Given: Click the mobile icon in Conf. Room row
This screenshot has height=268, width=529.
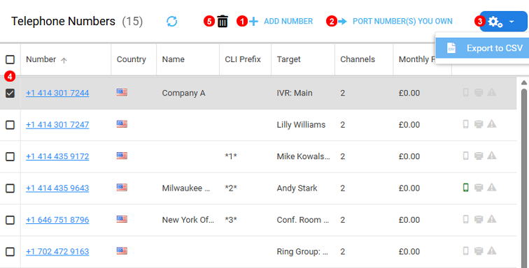Looking at the screenshot, I should coord(465,219).
